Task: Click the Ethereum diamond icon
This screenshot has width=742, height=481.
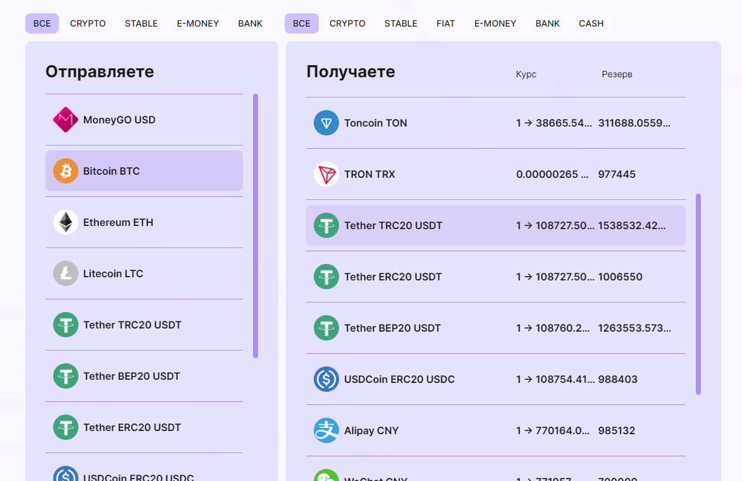Action: (x=66, y=222)
